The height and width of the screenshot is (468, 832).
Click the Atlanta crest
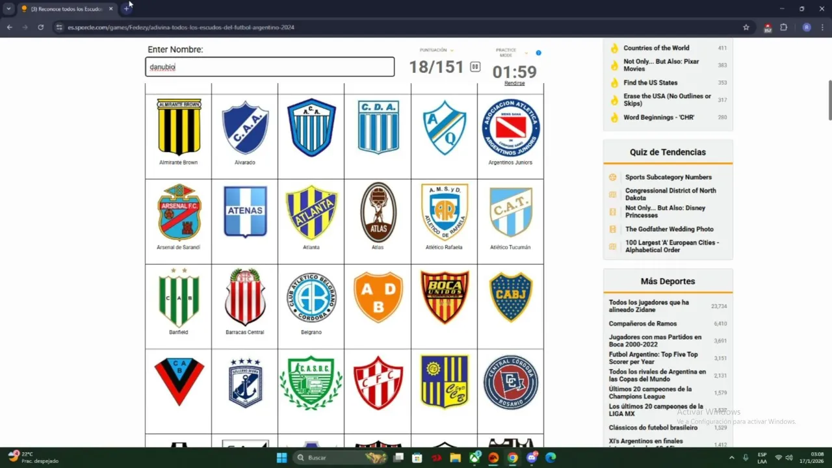click(x=311, y=213)
